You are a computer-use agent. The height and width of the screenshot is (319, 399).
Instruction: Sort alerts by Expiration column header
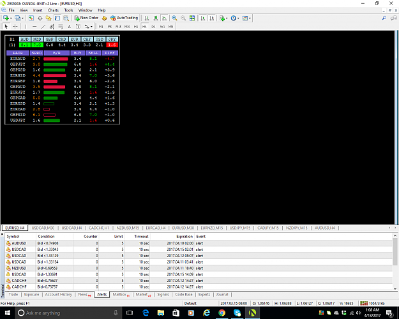(x=172, y=236)
